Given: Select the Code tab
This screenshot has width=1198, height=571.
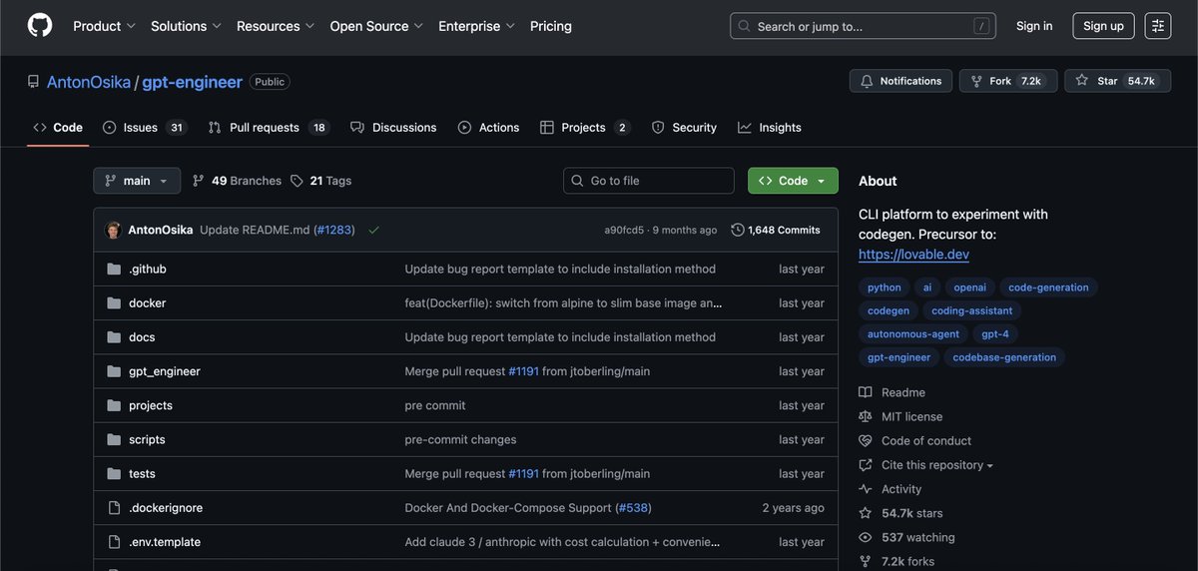Looking at the screenshot, I should click(x=58, y=128).
